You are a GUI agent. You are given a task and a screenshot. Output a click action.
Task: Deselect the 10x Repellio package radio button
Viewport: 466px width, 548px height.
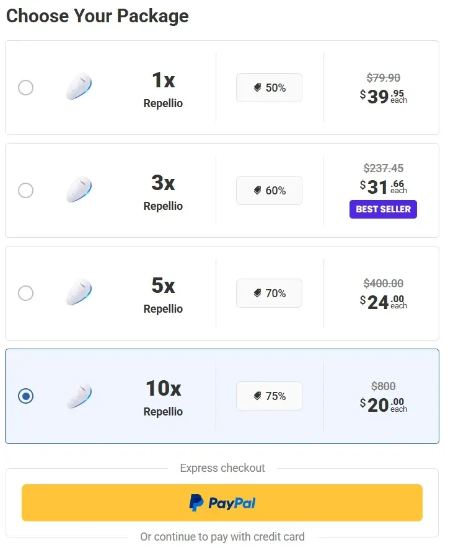tap(25, 396)
